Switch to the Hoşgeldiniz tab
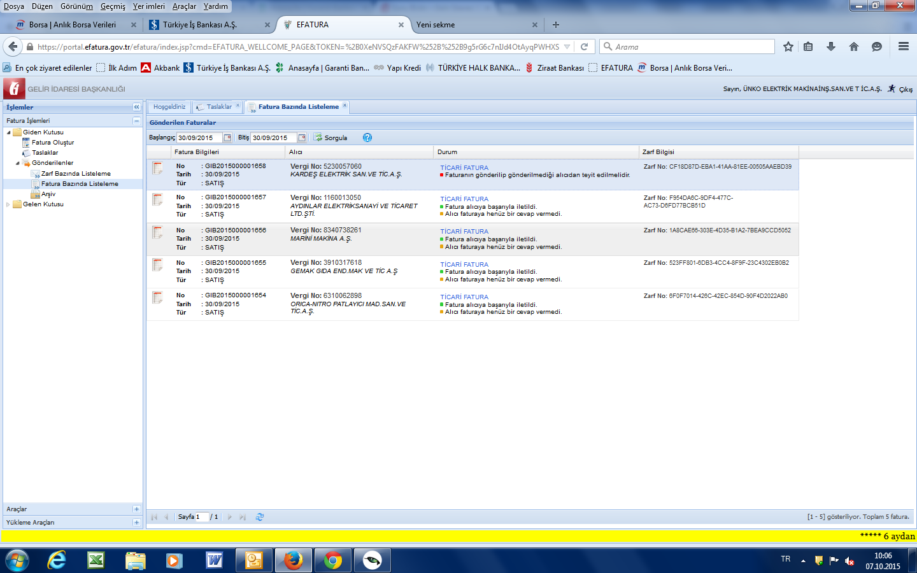The width and height of the screenshot is (917, 573). tap(169, 107)
